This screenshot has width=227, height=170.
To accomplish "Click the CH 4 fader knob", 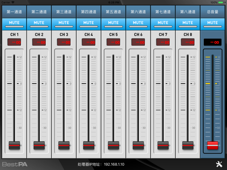I will [x=88, y=145].
